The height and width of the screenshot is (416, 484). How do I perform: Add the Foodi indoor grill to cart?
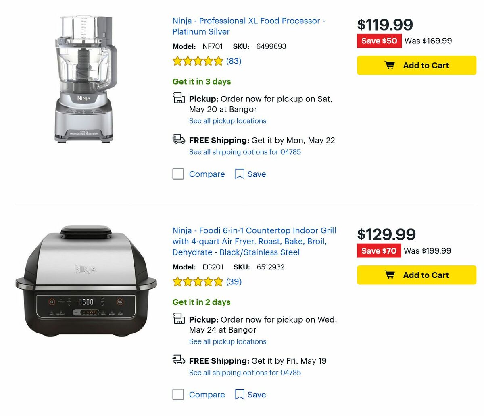[x=416, y=275]
